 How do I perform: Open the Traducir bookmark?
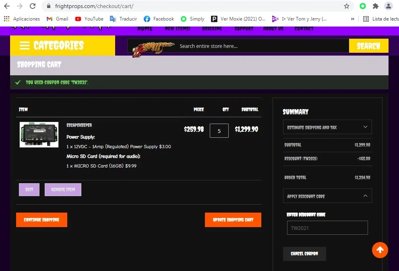124,19
